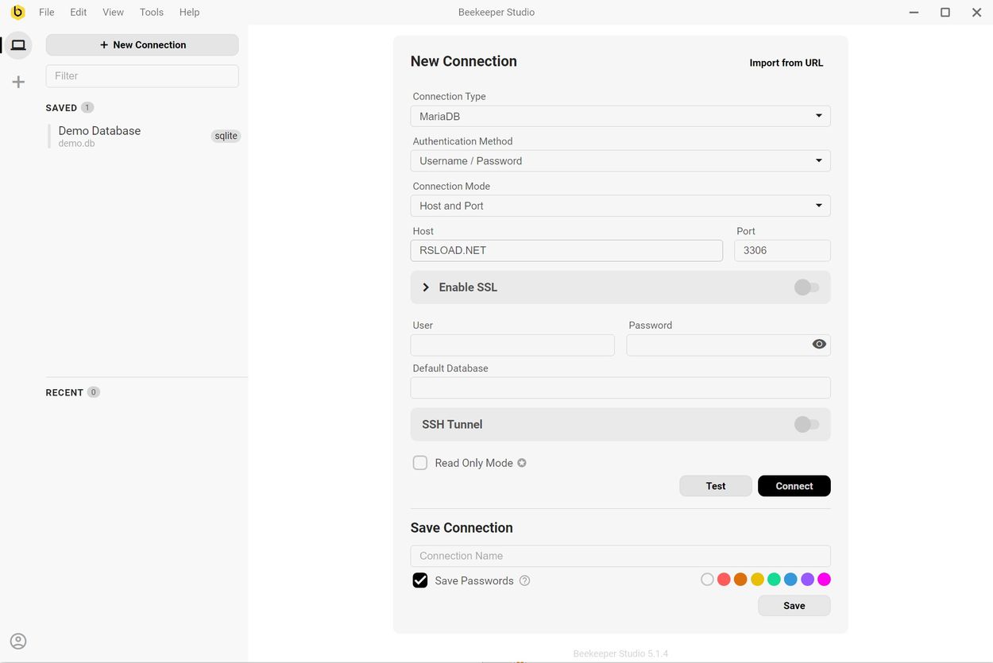Viewport: 993px width, 663px height.
Task: Click the Connection Name input field
Action: [x=620, y=556]
